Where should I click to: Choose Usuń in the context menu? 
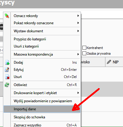[42, 77]
